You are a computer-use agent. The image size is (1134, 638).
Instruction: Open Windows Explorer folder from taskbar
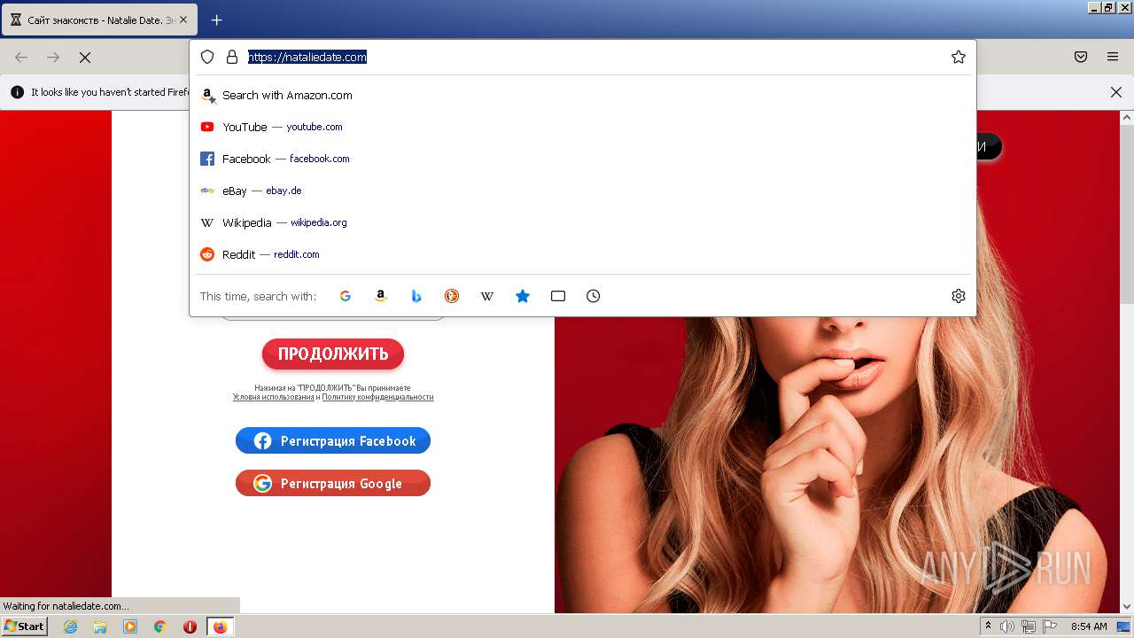click(x=100, y=626)
